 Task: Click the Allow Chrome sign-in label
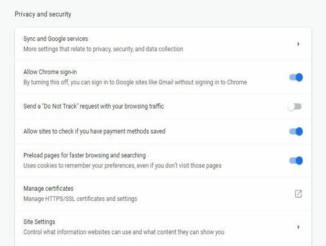(x=50, y=72)
